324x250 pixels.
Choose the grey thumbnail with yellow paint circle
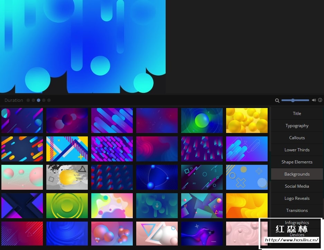pos(67,177)
